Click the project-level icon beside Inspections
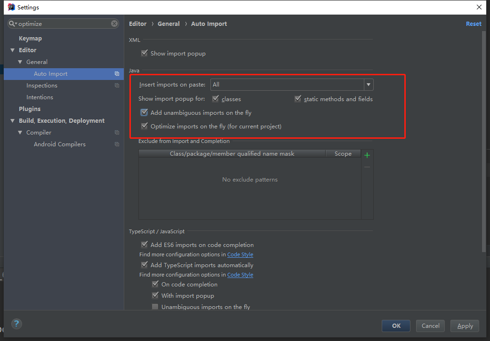The image size is (490, 341). point(117,86)
